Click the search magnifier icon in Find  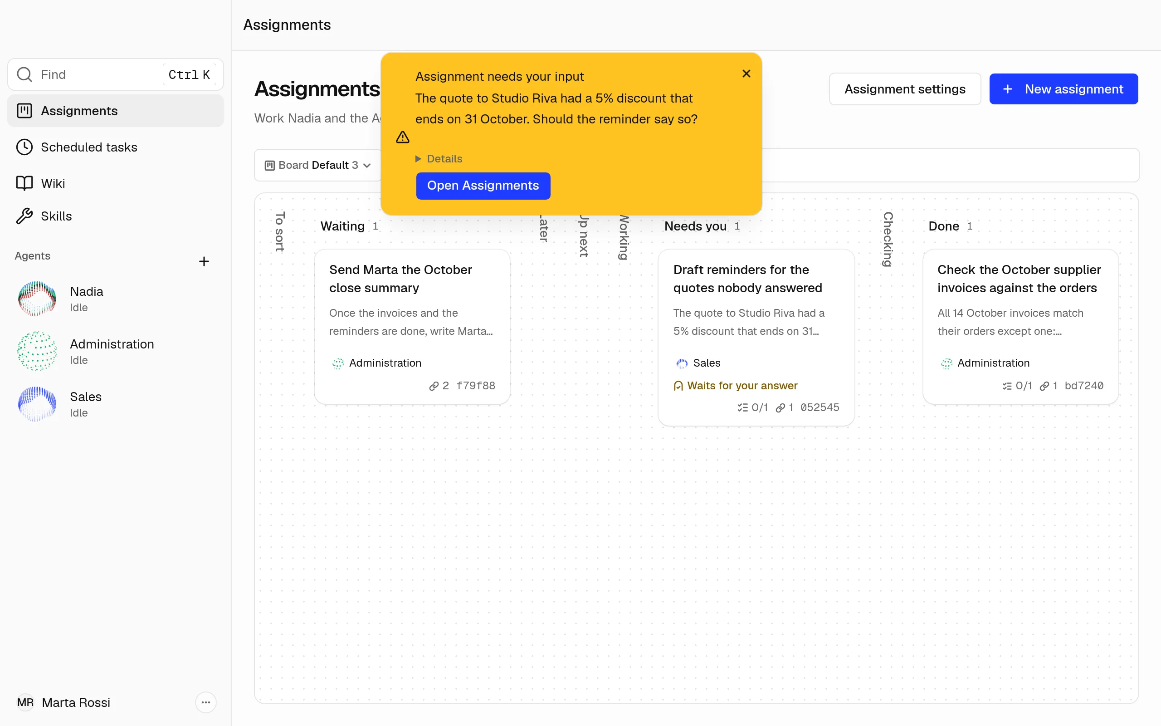click(24, 74)
